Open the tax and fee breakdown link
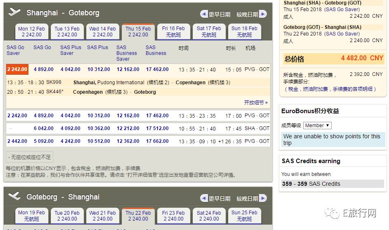 click(x=330, y=89)
